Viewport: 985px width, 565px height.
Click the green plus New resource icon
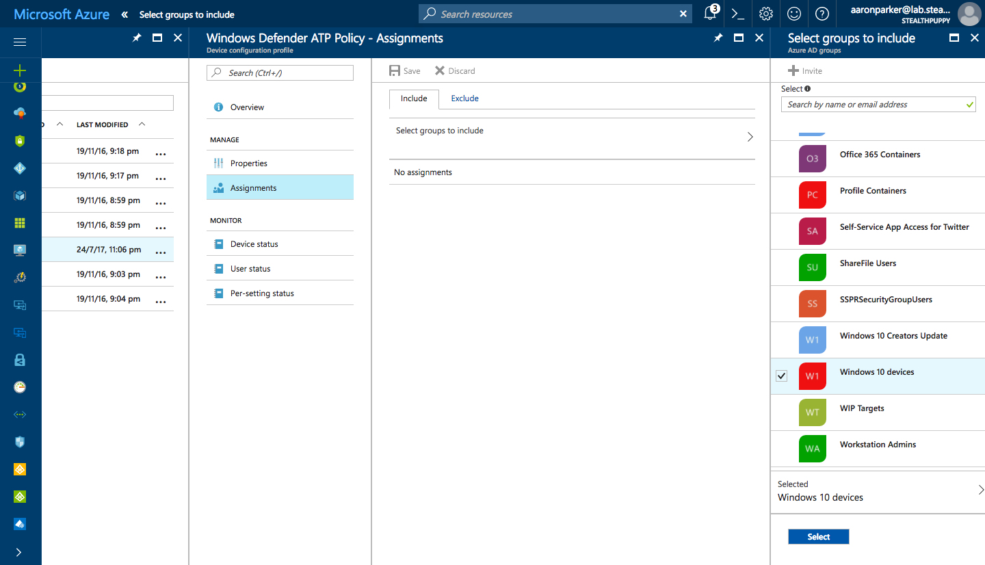tap(20, 70)
